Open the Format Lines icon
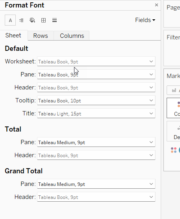Viewport: 180px width, 219px height. click(x=54, y=20)
